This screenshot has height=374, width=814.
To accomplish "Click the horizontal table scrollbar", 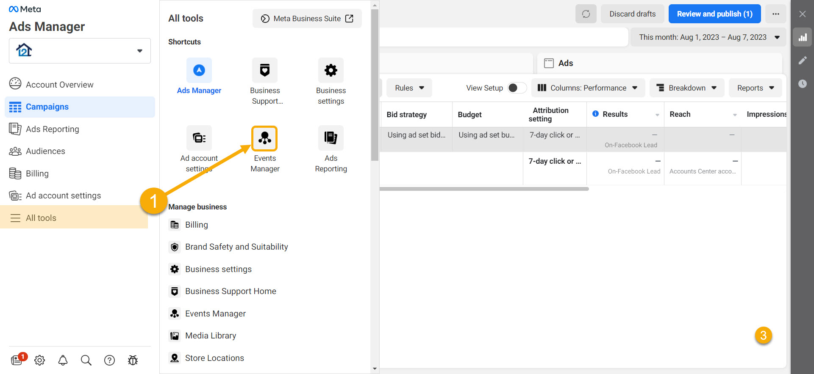I will pyautogui.click(x=484, y=189).
